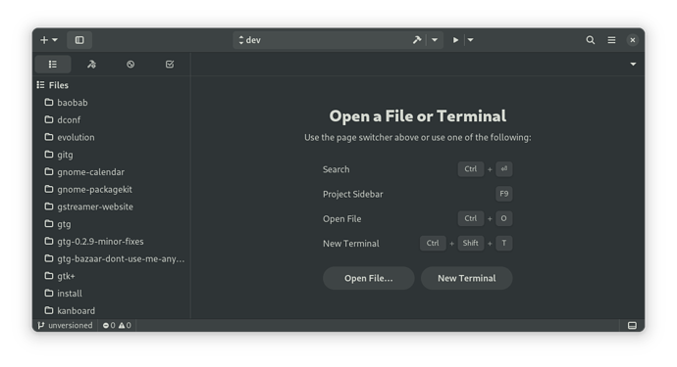Image resolution: width=677 pixels, height=367 pixels.
Task: Open the dropdown arrow beside the plus icon
Action: click(55, 40)
